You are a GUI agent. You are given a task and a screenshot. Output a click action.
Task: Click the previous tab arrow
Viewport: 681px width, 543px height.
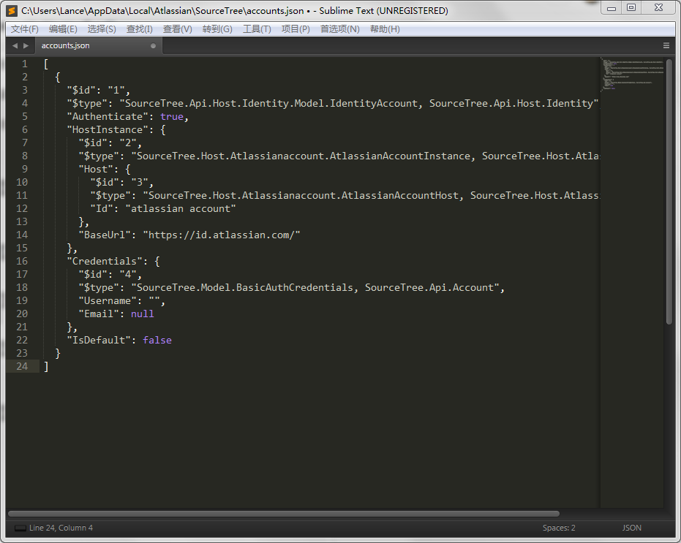click(15, 45)
